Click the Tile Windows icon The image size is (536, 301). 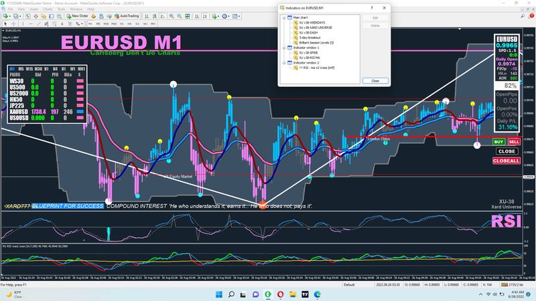[187, 16]
